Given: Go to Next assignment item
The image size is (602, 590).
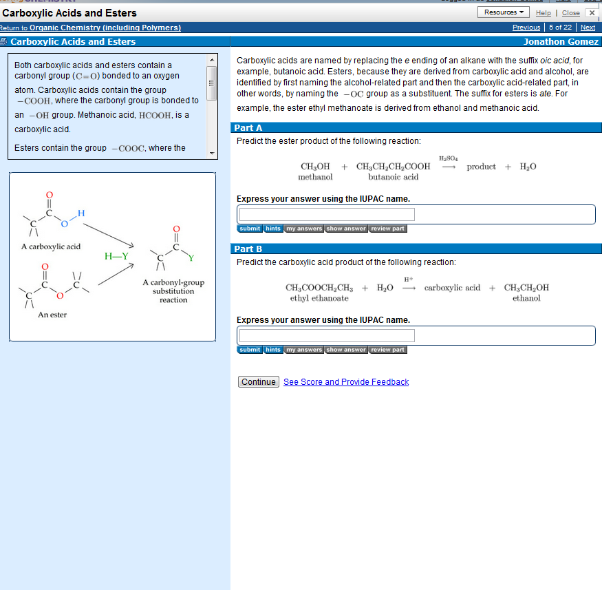Looking at the screenshot, I should 588,27.
